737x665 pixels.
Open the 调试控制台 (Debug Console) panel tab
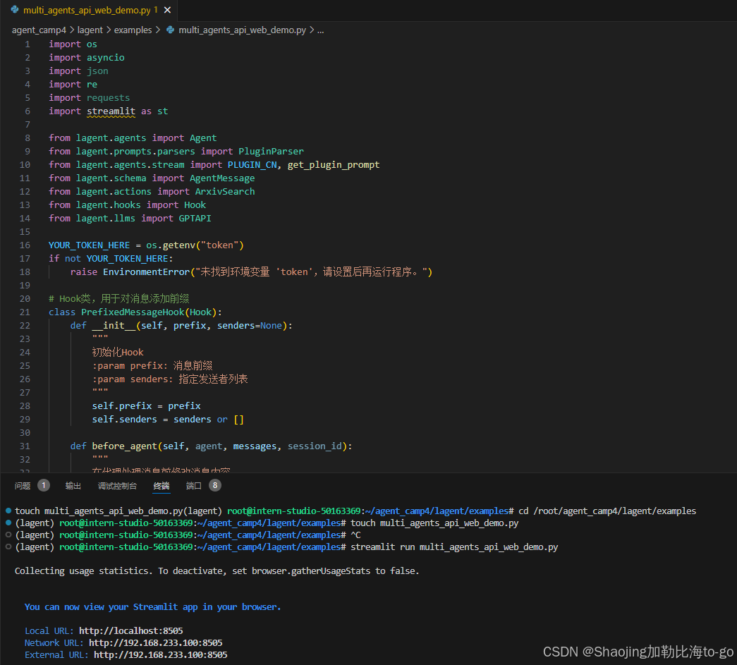(117, 486)
